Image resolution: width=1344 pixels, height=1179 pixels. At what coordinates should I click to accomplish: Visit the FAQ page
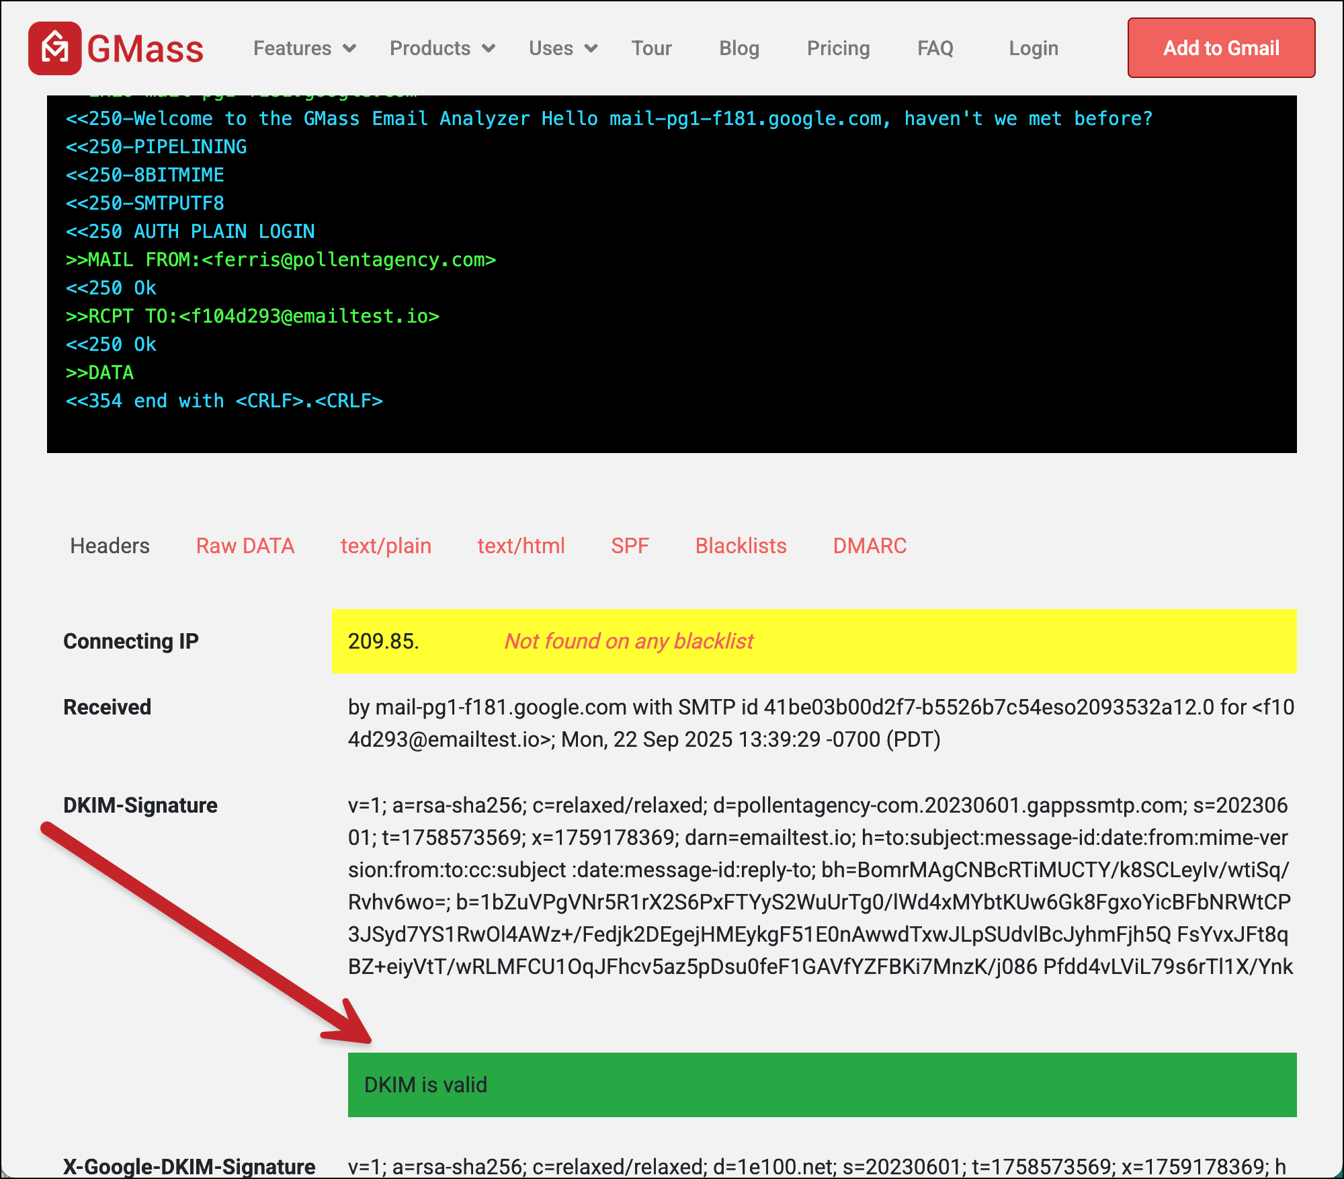tap(935, 48)
